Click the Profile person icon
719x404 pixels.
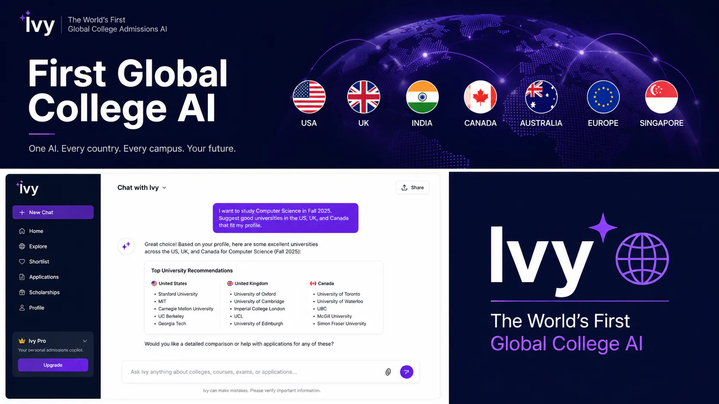pos(22,308)
